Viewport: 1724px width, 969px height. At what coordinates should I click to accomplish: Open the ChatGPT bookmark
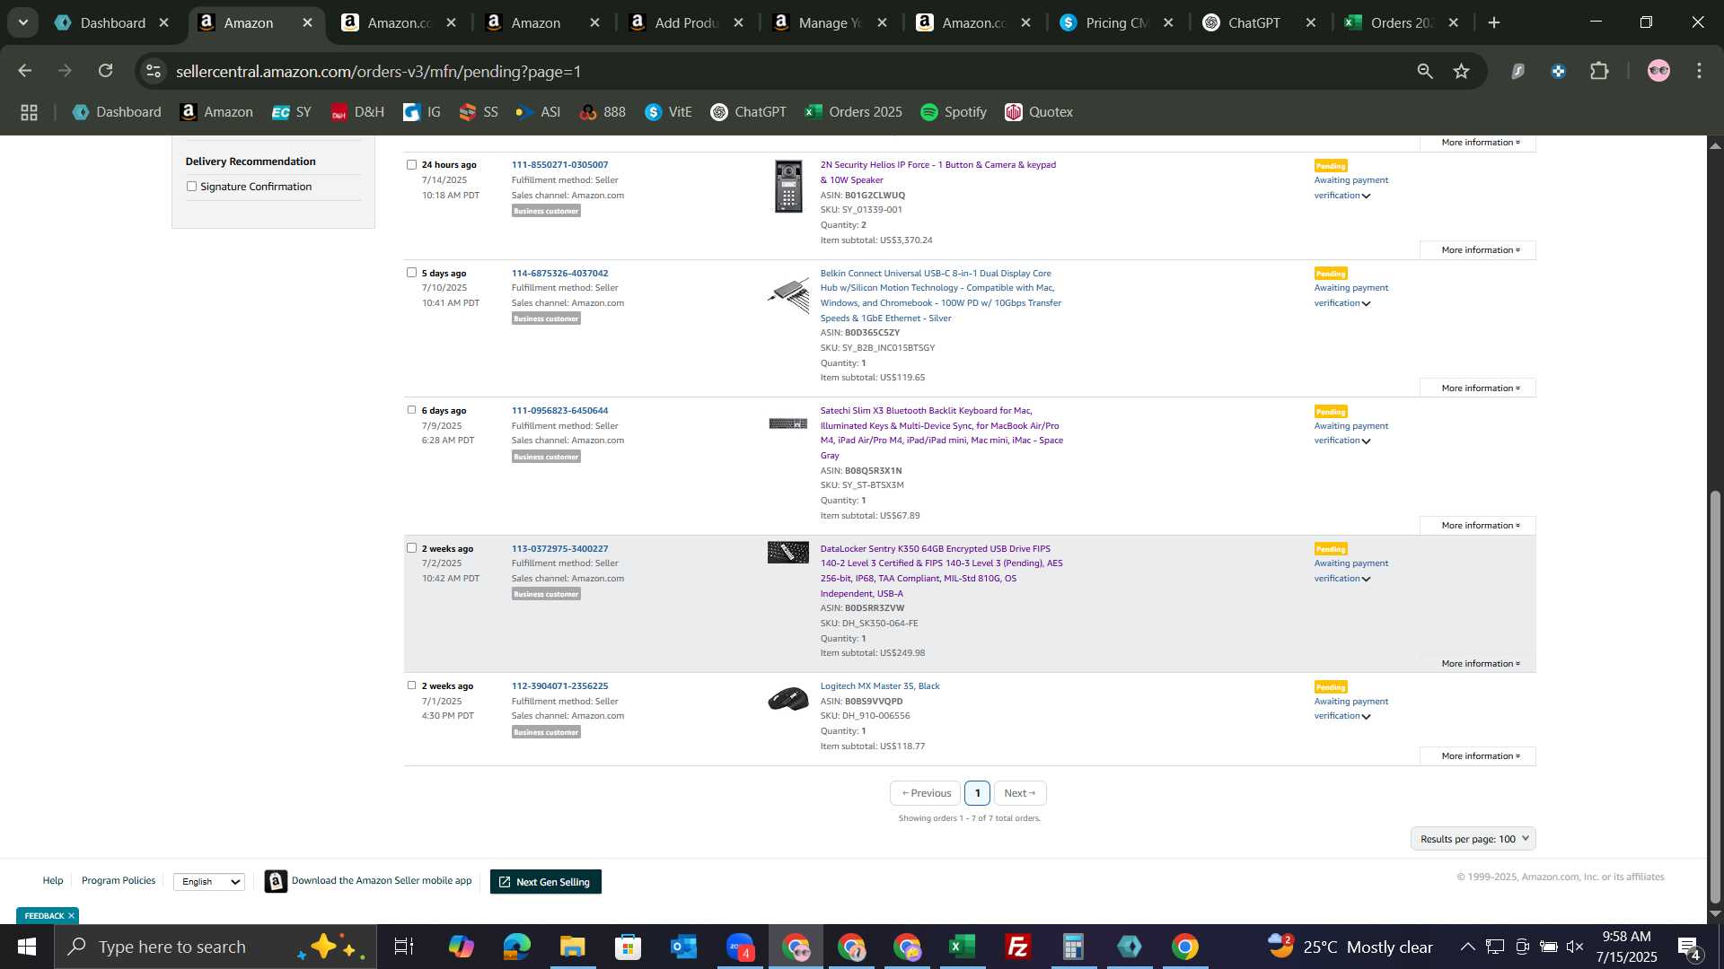[748, 112]
